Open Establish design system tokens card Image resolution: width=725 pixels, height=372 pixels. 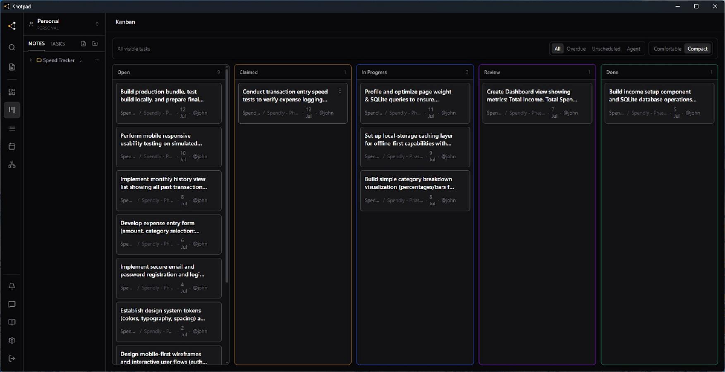(169, 322)
